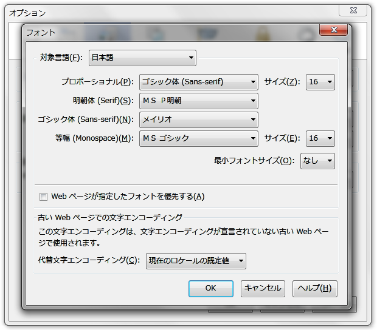Open the 対象言語 language dropdown
Image resolution: width=377 pixels, height=330 pixels.
(x=142, y=58)
